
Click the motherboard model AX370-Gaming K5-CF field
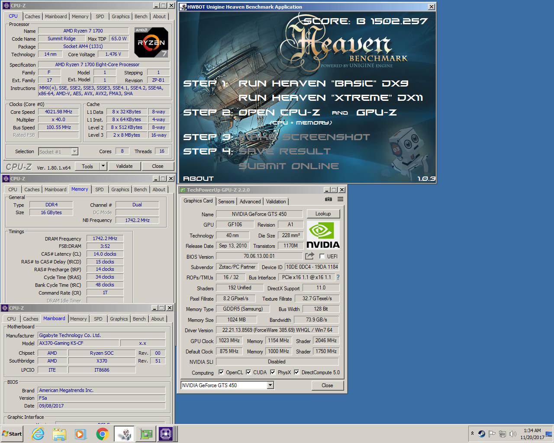pos(78,343)
